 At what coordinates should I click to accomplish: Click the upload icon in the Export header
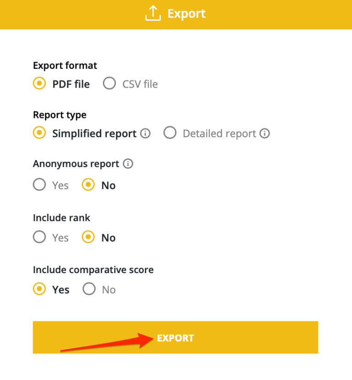point(153,14)
